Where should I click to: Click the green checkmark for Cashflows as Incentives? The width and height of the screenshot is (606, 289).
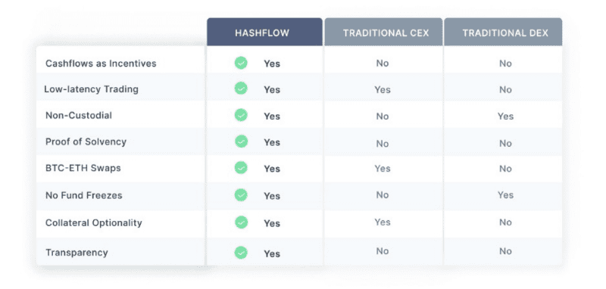241,63
